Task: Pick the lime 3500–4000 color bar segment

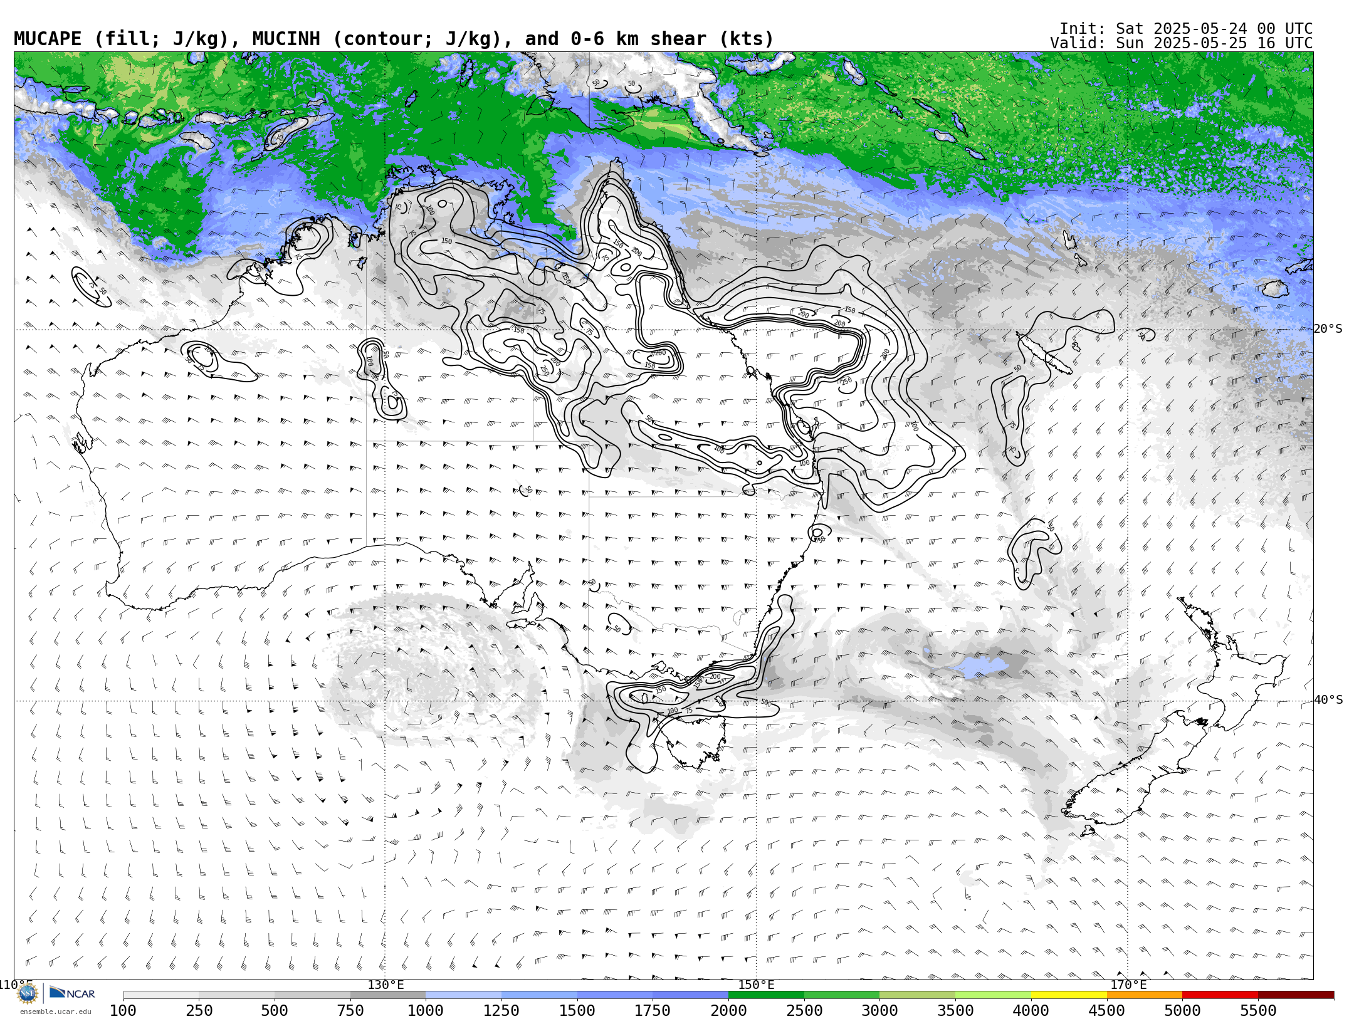Action: (993, 995)
